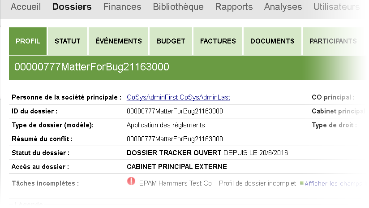Open the Accueil menu
The width and height of the screenshot is (369, 208).
[x=26, y=7]
